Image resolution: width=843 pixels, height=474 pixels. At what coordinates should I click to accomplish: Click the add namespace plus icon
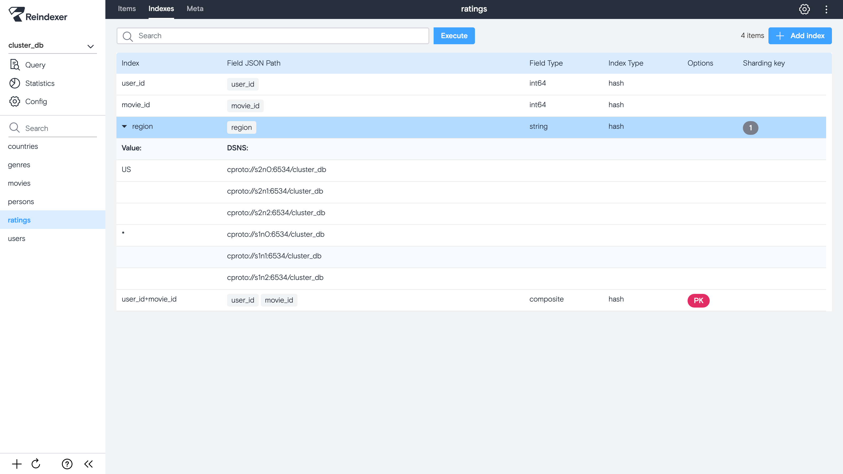tap(17, 464)
